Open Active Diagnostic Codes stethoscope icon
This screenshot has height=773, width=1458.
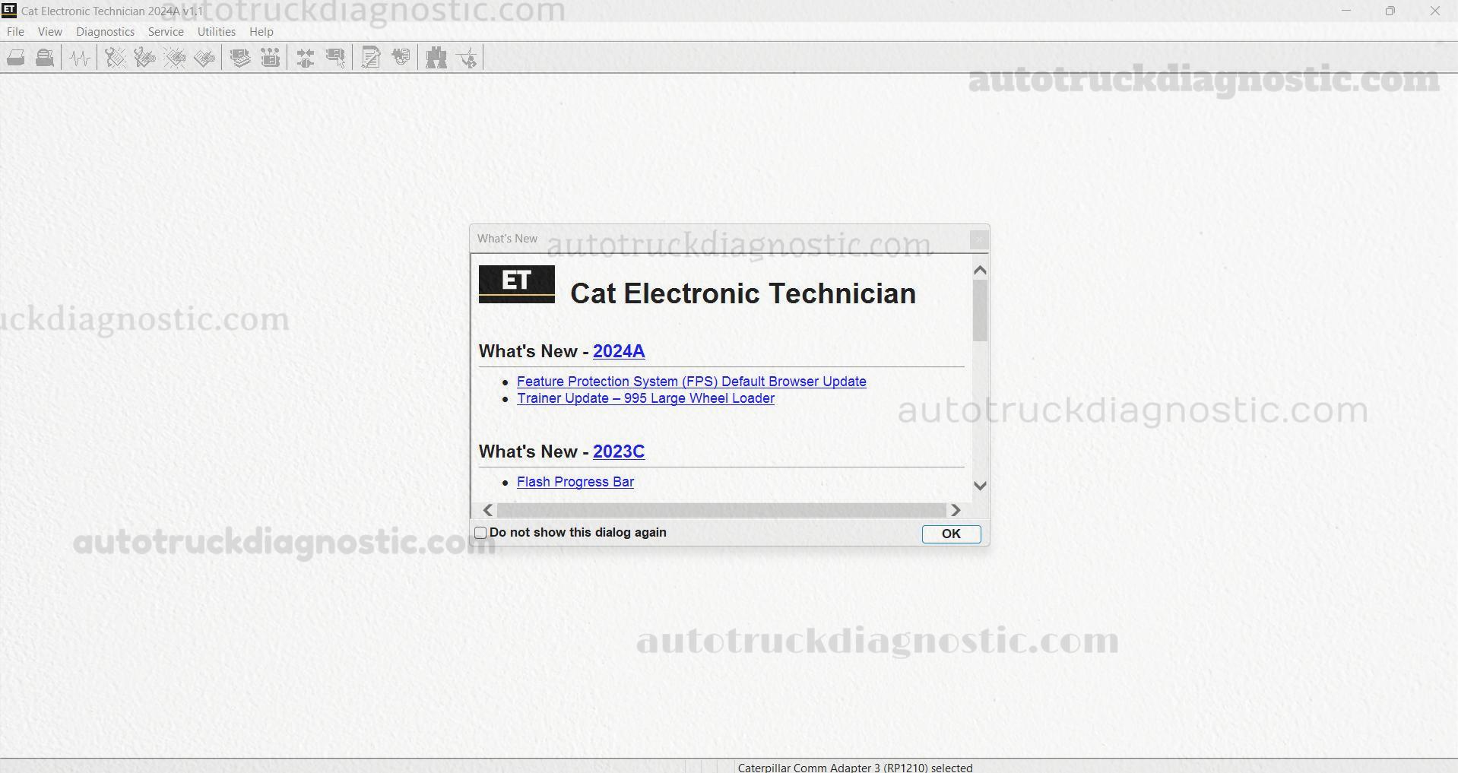tap(115, 58)
